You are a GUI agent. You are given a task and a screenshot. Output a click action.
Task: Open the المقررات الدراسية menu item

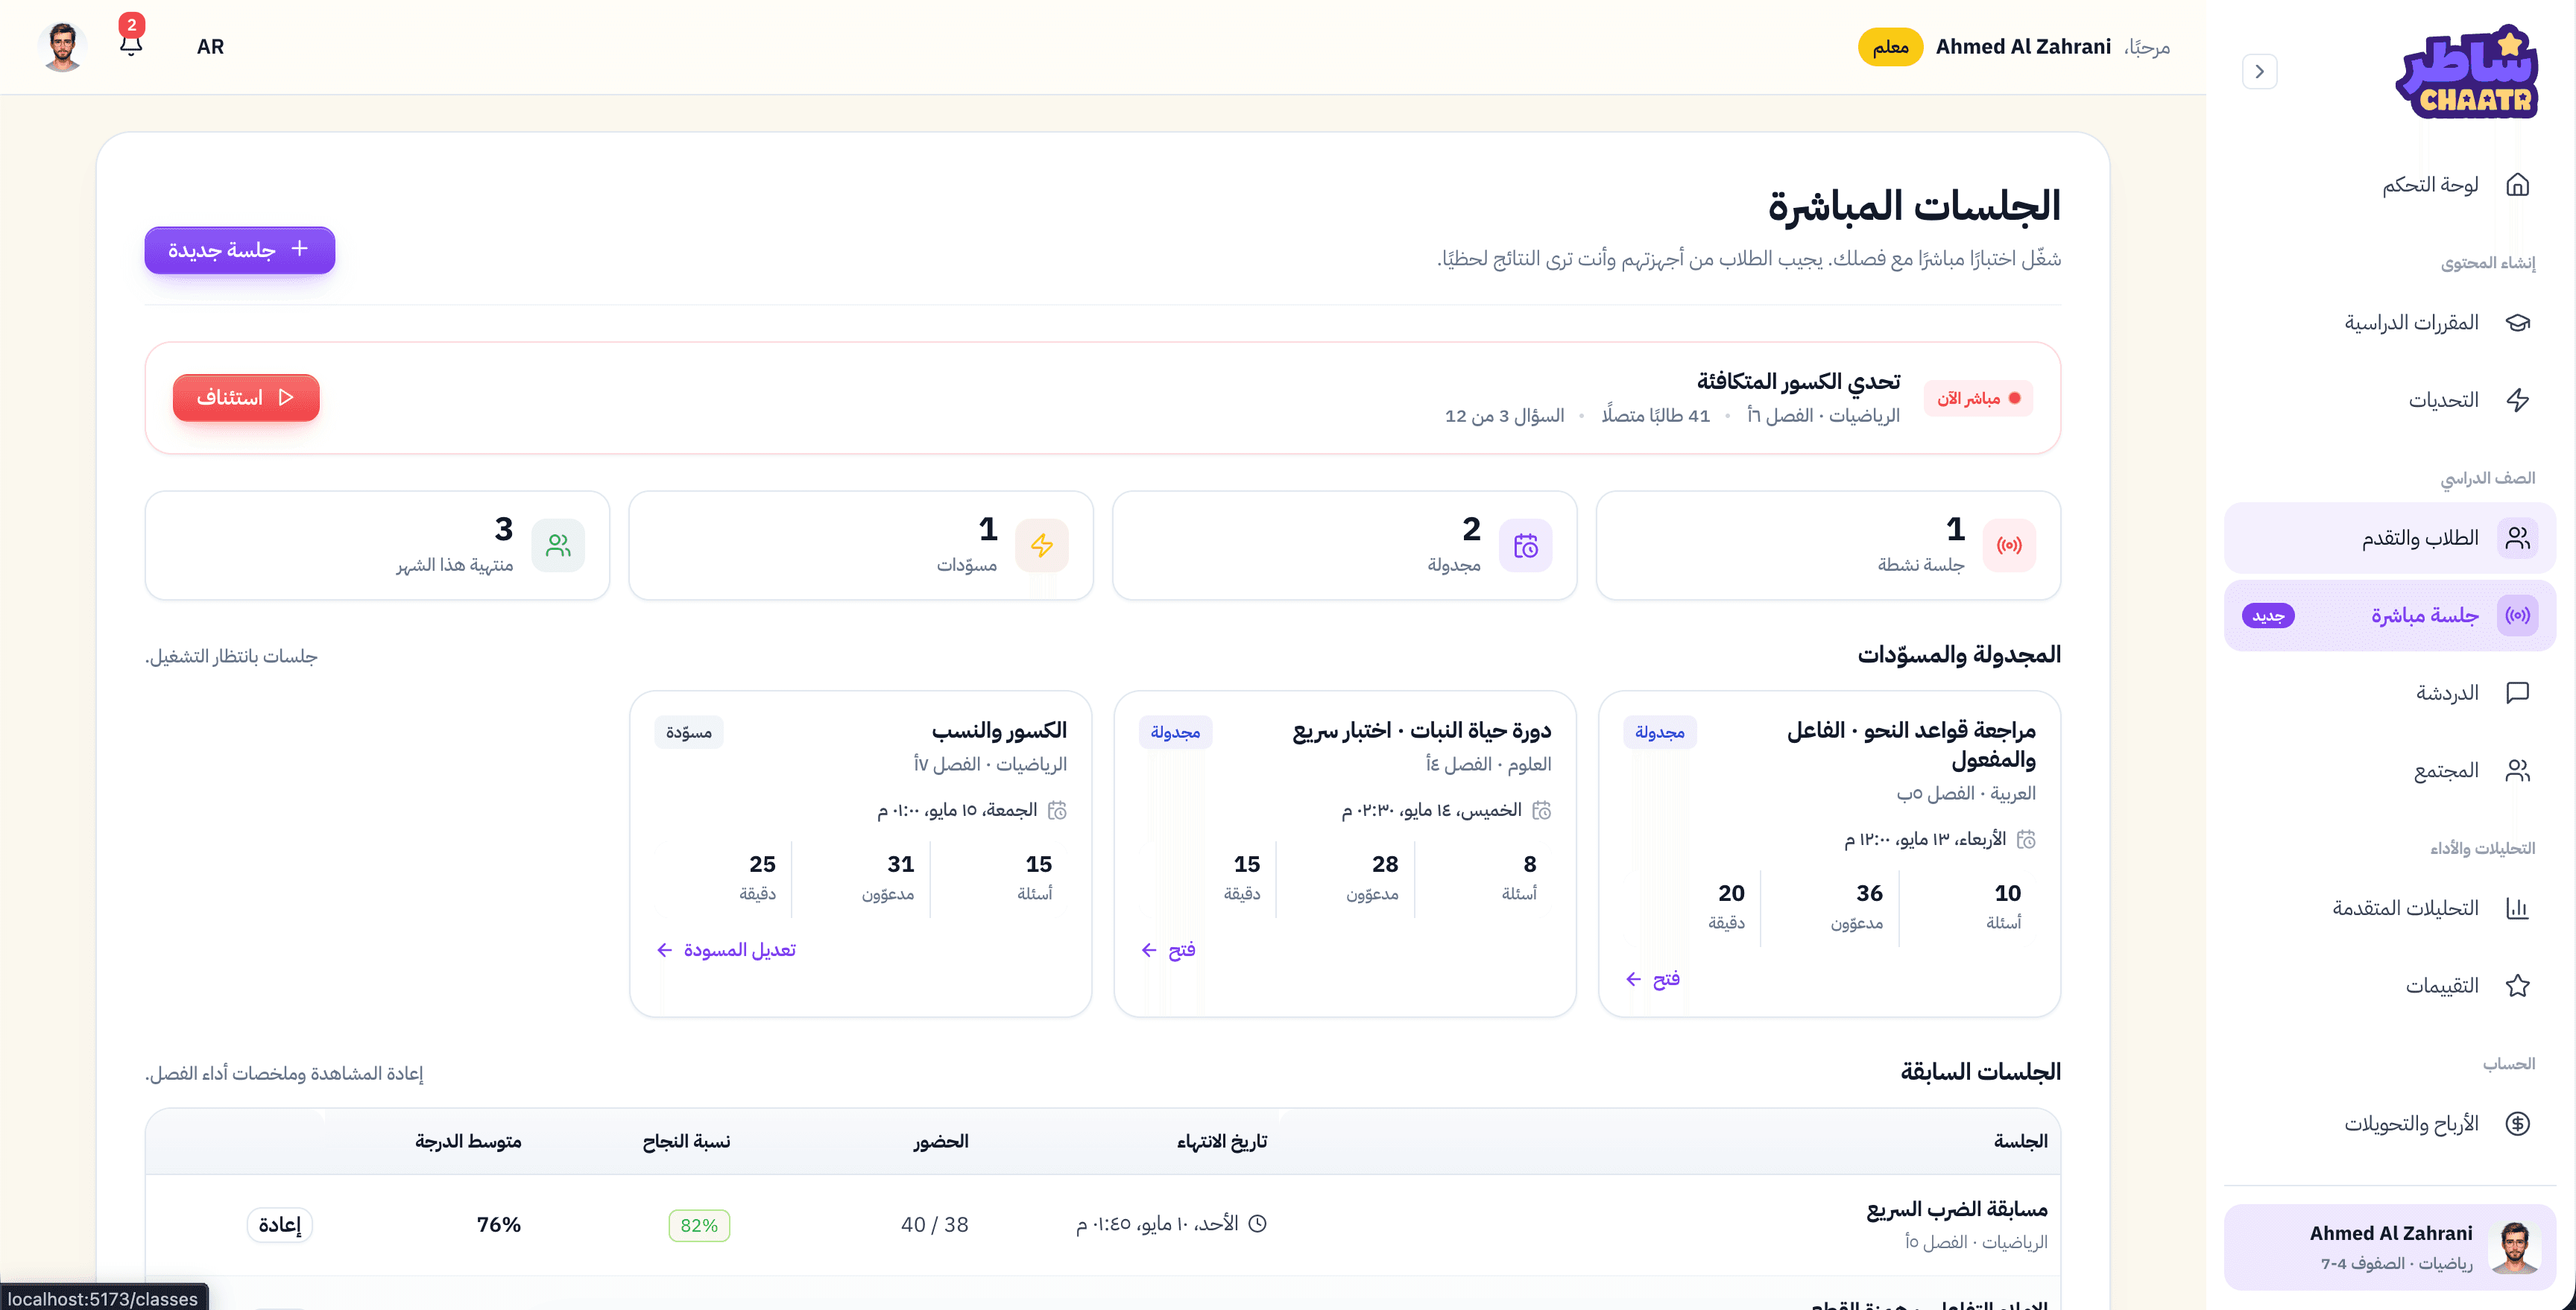[2390, 322]
